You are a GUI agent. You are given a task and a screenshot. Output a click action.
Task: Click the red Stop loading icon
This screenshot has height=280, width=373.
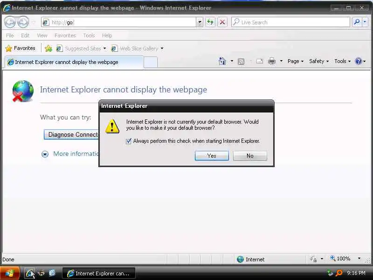[222, 22]
